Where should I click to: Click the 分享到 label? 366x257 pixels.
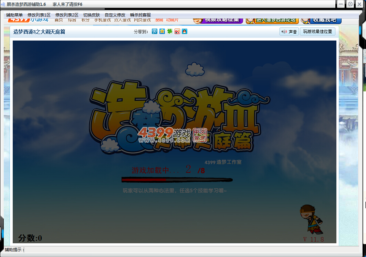[141, 32]
